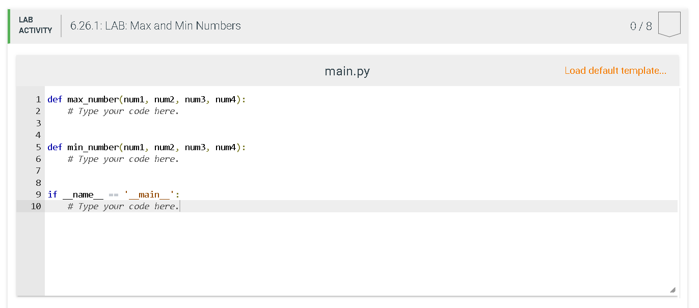This screenshot has width=699, height=308.
Task: Click the bookmark flag icon near the score
Action: [x=668, y=23]
